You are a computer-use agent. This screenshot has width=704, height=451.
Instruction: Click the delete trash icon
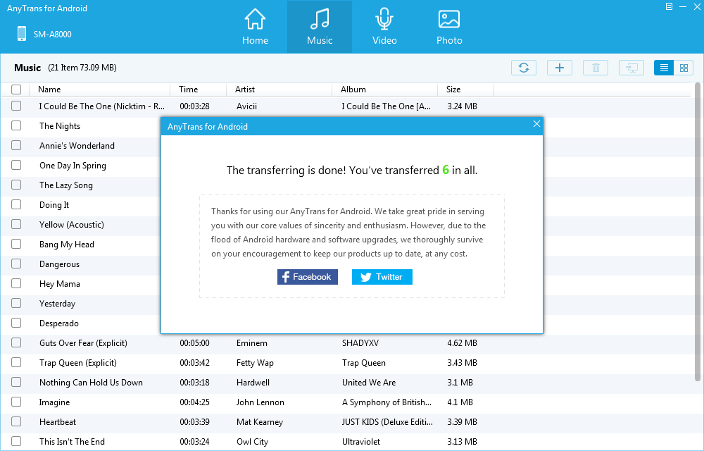pos(596,68)
